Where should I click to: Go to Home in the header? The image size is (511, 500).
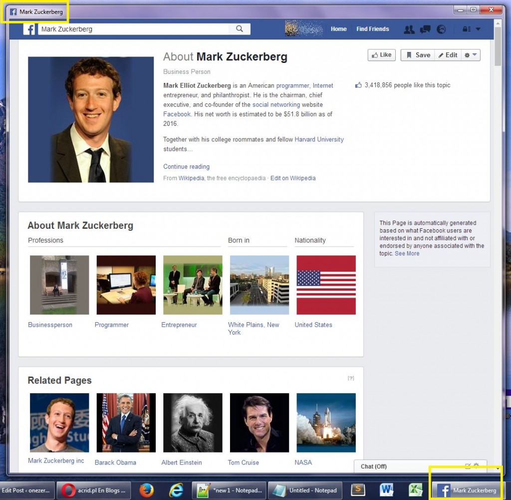click(x=339, y=29)
